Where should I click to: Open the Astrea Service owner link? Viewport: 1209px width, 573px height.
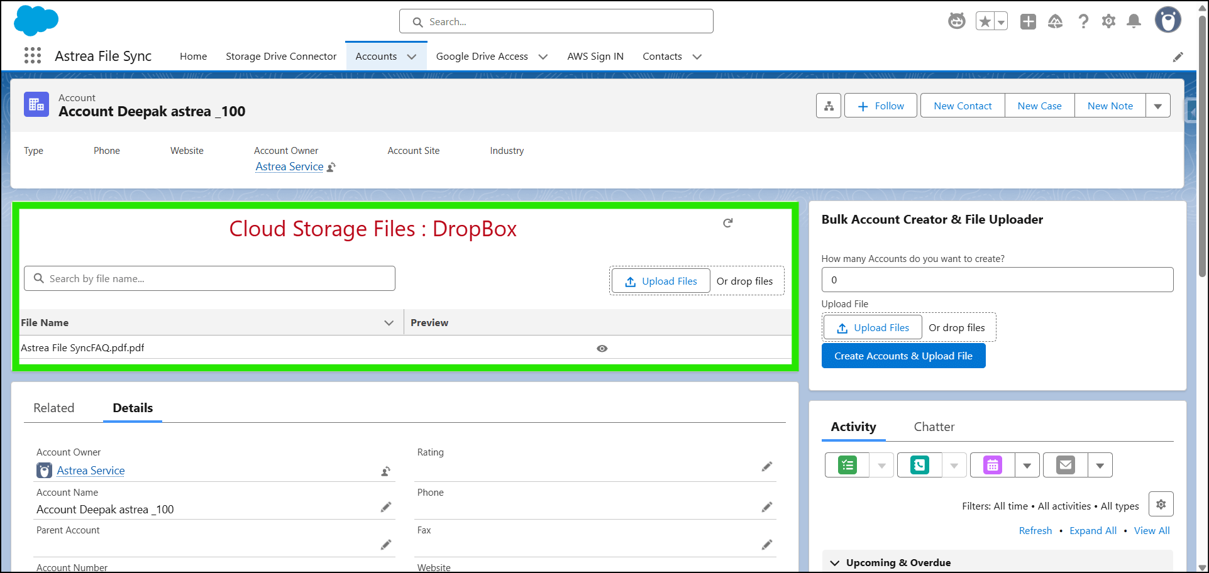(289, 166)
